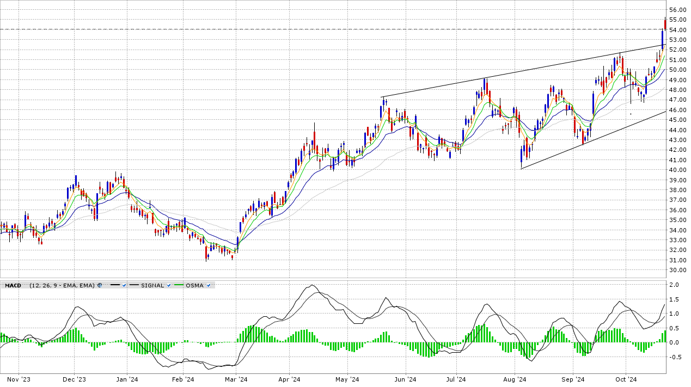
Task: Click the latest red candlestick near 55.00
Action: [665, 24]
